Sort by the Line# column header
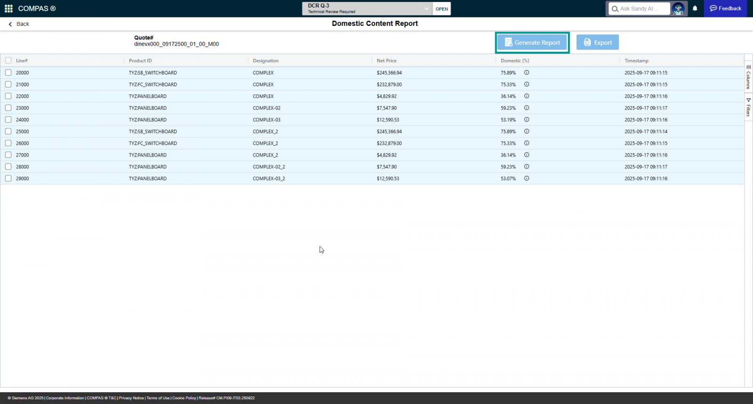Image resolution: width=753 pixels, height=404 pixels. (22, 61)
